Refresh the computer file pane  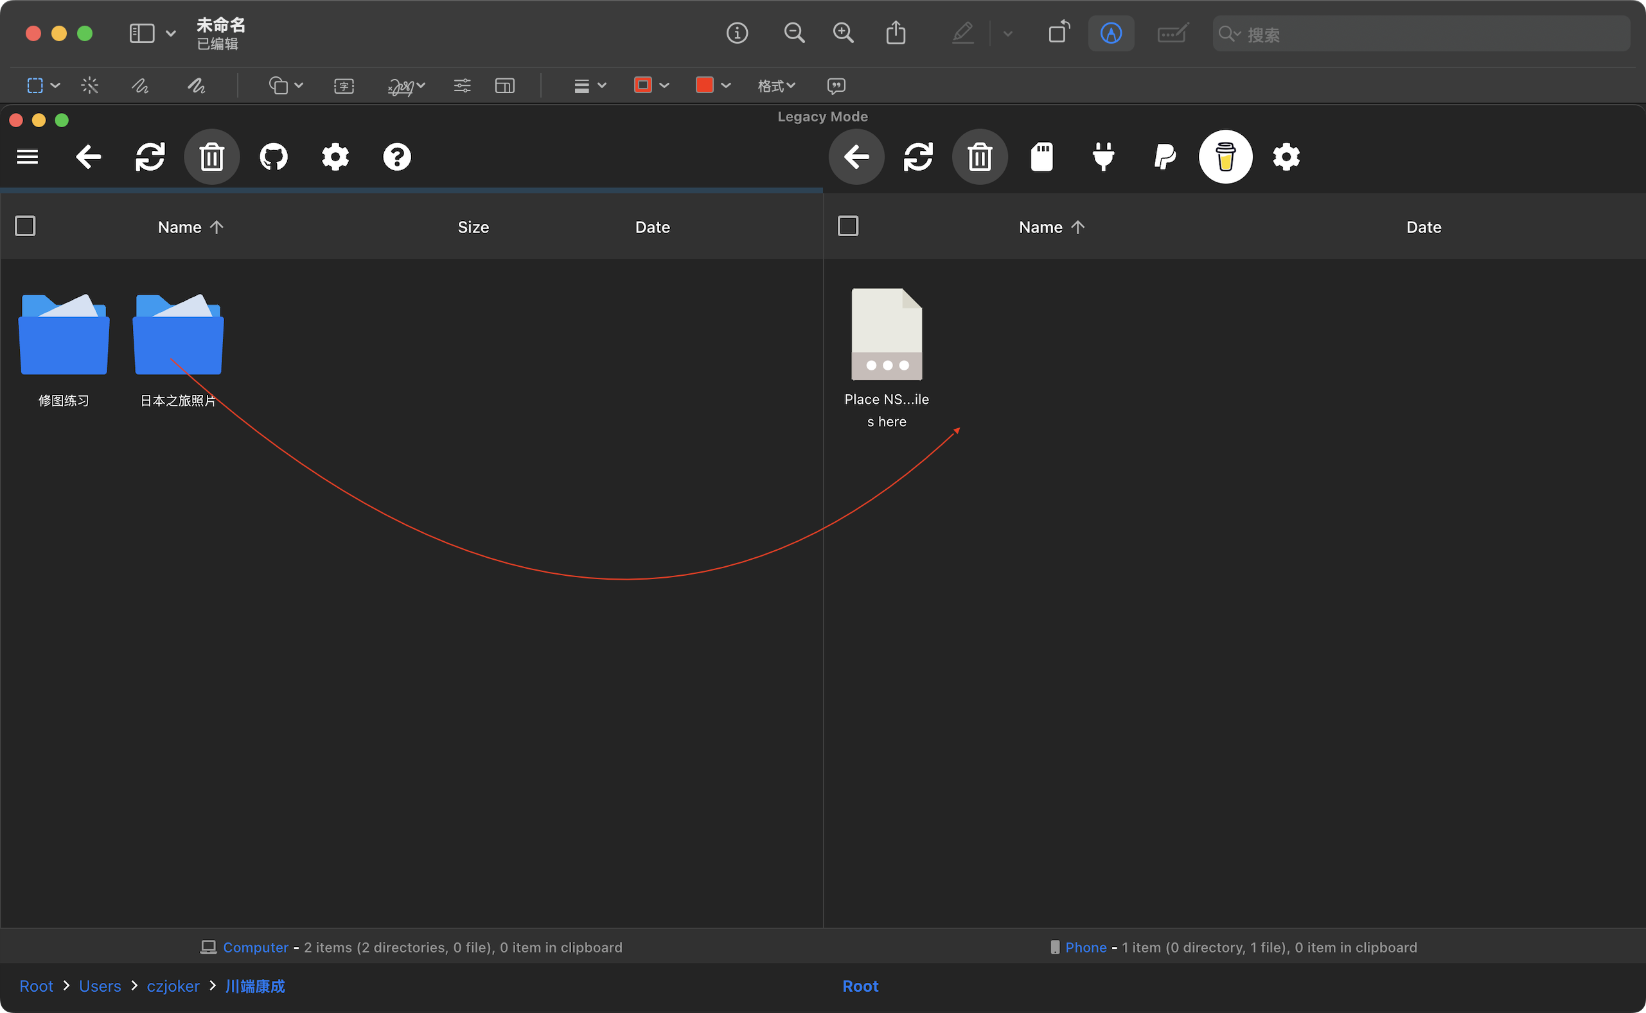pos(150,157)
